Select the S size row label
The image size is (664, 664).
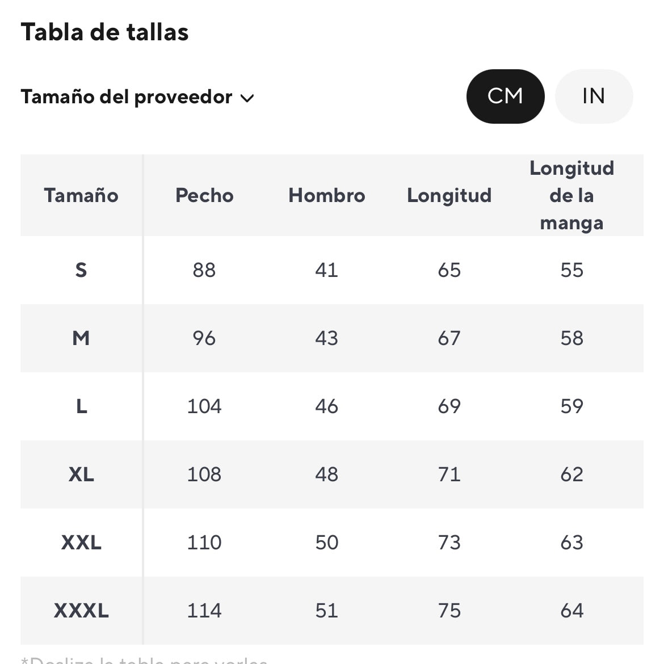(81, 270)
